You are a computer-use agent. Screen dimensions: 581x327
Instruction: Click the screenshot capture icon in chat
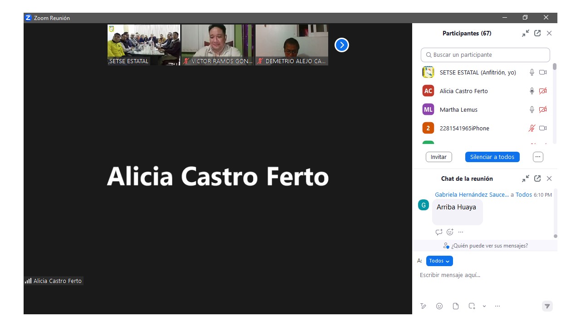click(x=472, y=306)
